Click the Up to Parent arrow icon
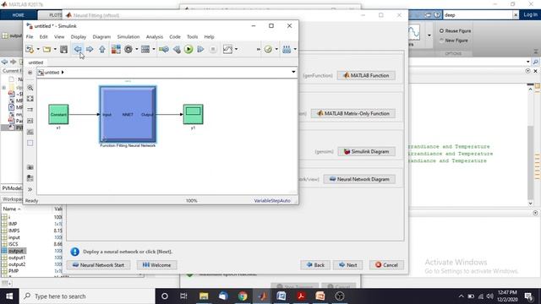The image size is (541, 304). [x=102, y=49]
